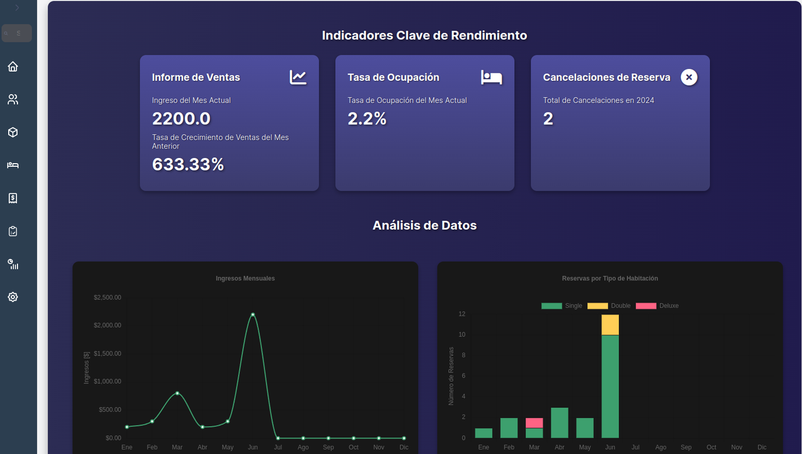Click the 2200.0 income value
This screenshot has height=454, width=802.
pos(181,119)
